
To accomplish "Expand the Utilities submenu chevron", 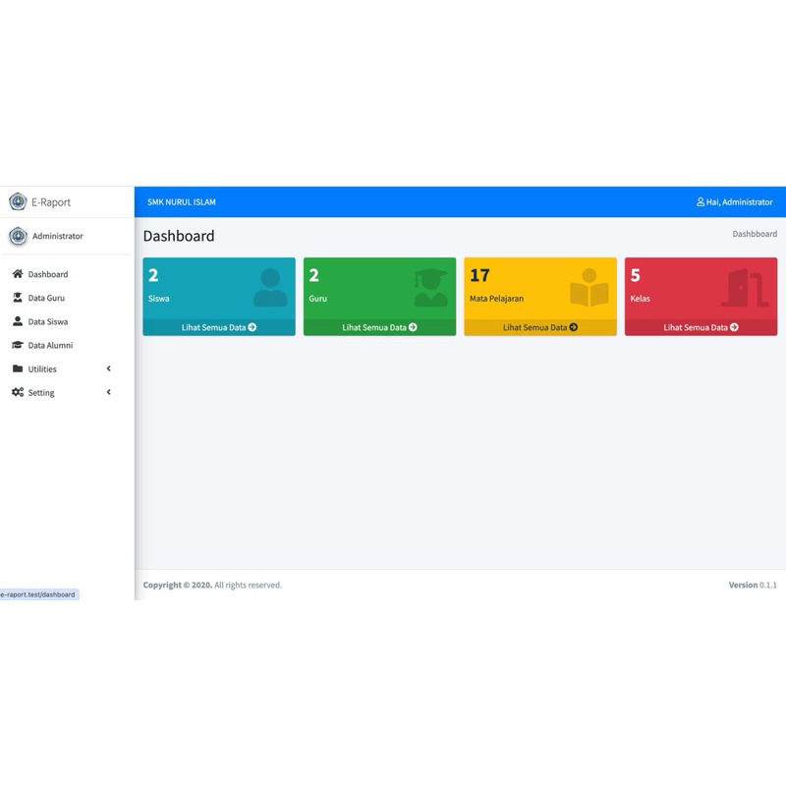I will click(109, 368).
